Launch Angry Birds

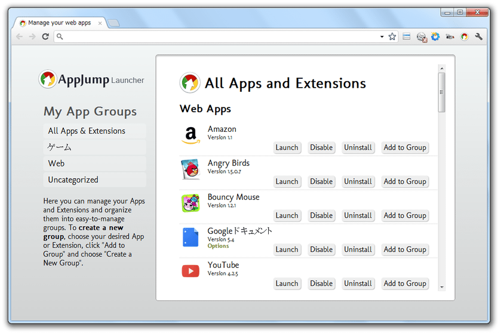pyautogui.click(x=287, y=181)
